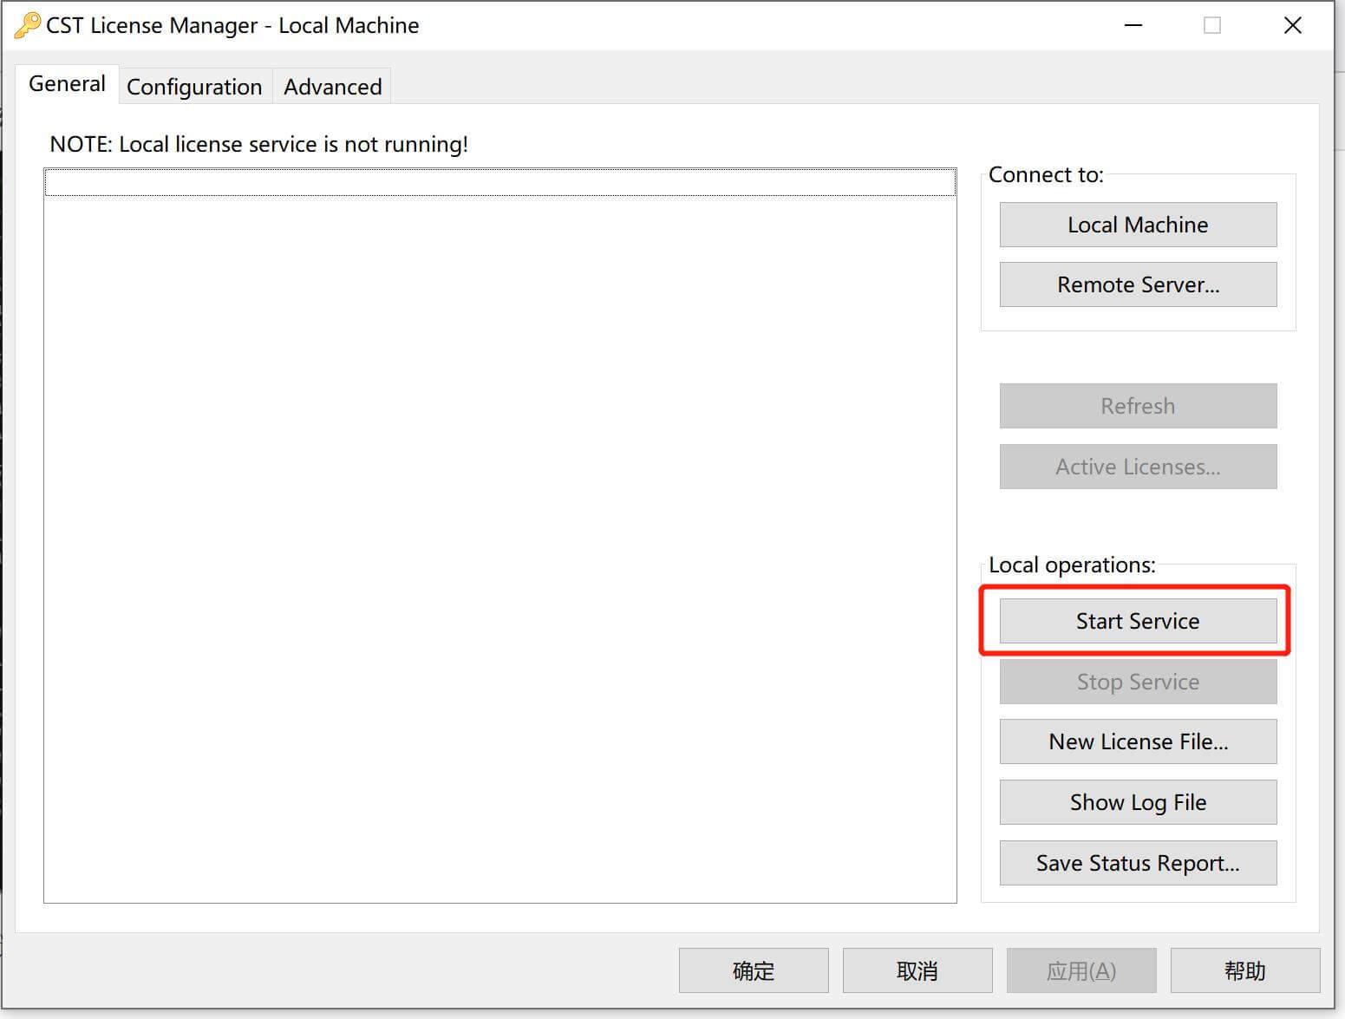Open the Configuration tab
This screenshot has height=1019, width=1345.
(x=194, y=87)
